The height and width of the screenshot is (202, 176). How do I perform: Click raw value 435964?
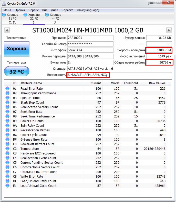(x=160, y=186)
